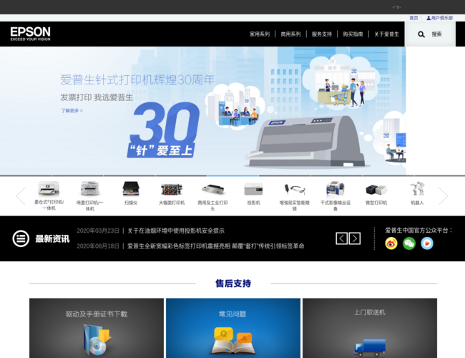Click the 售后支持 section heading
This screenshot has width=465, height=358.
tap(233, 284)
